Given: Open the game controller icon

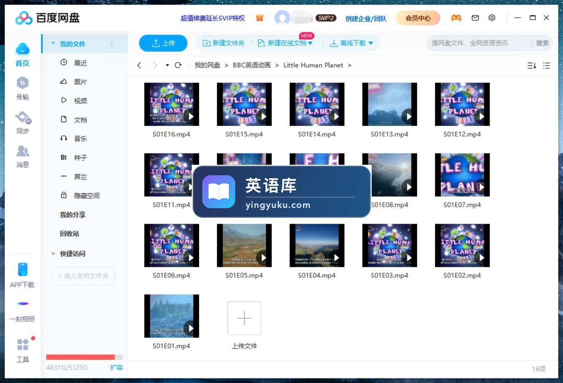Looking at the screenshot, I should tap(456, 18).
